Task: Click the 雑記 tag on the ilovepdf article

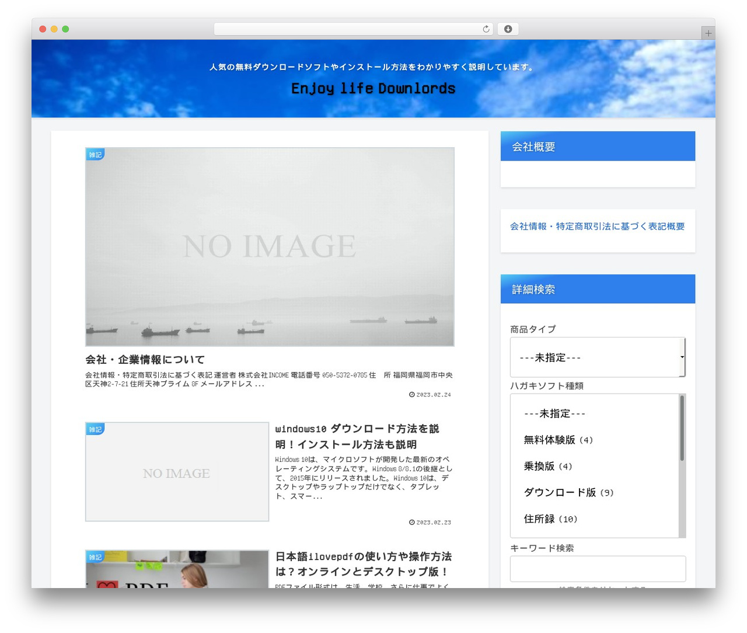Action: tap(95, 558)
